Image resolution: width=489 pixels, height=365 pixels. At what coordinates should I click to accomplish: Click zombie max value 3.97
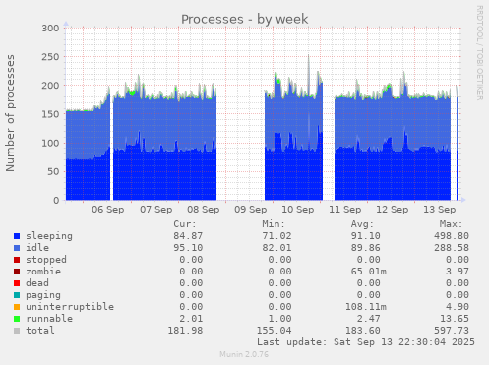[458, 272]
